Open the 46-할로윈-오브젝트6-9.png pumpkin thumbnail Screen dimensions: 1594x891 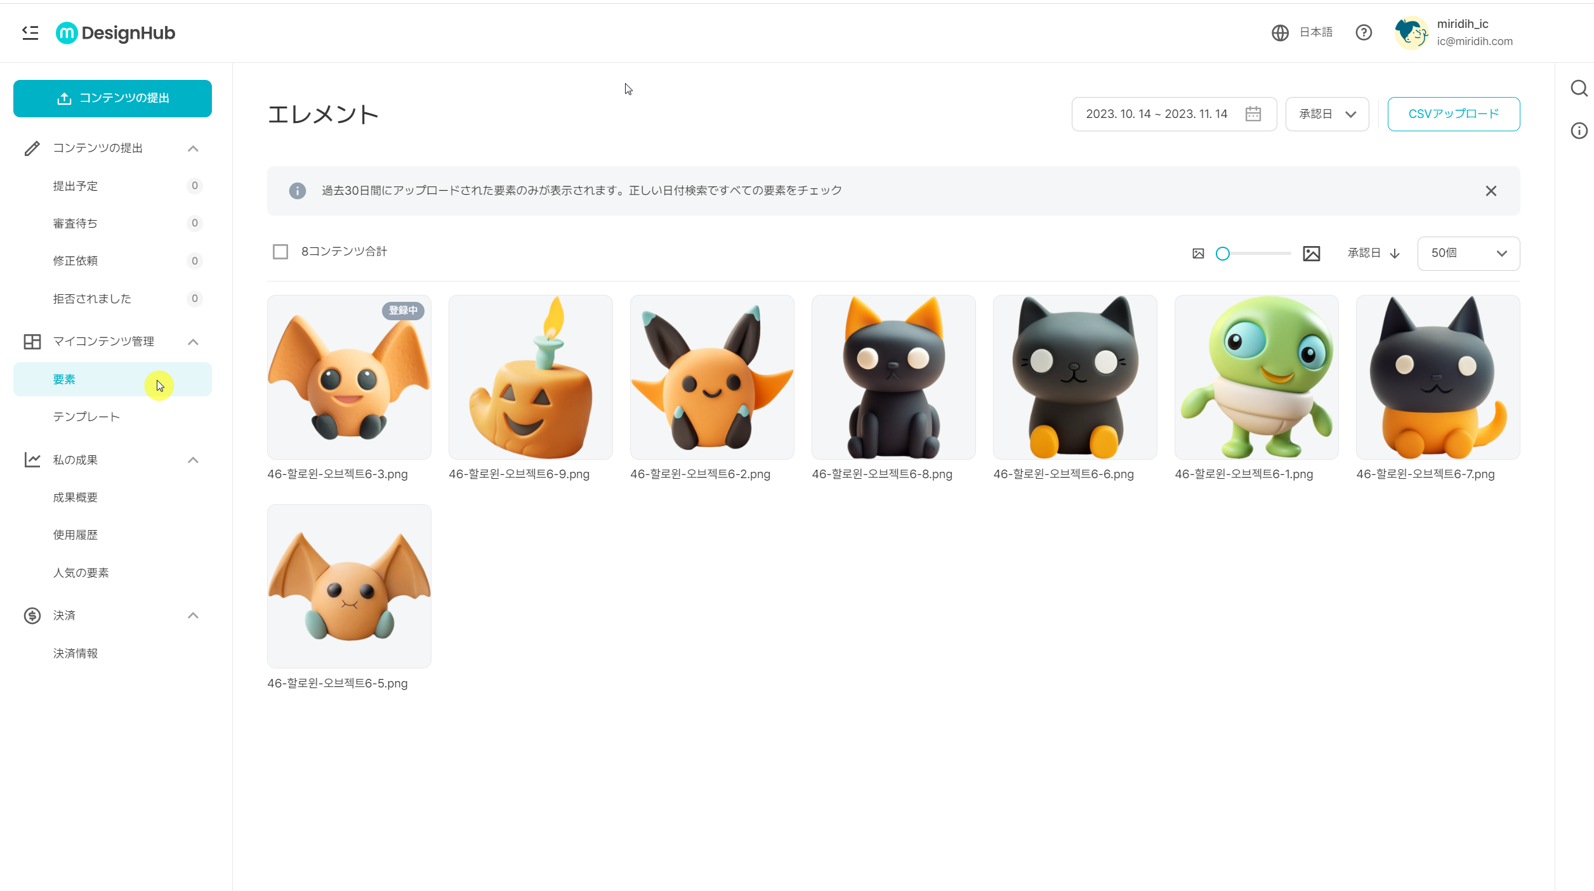[530, 377]
